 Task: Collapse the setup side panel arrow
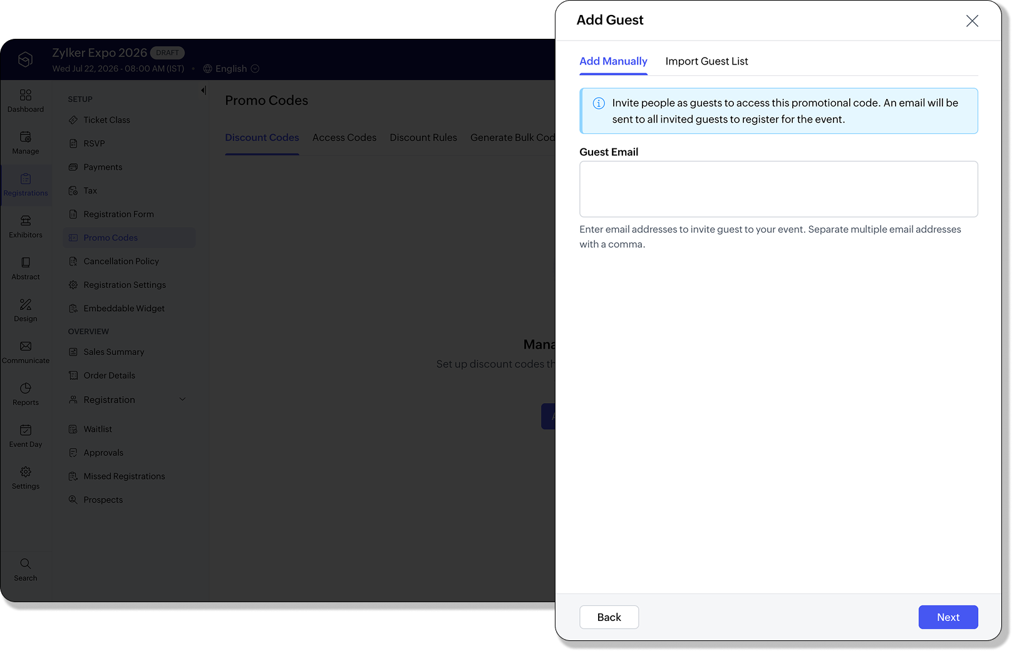pyautogui.click(x=204, y=91)
